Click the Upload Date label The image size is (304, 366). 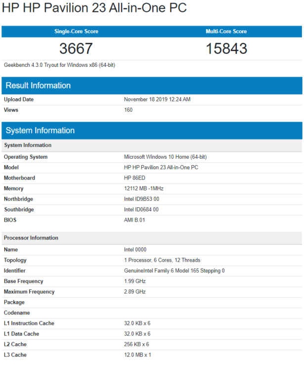pyautogui.click(x=19, y=99)
